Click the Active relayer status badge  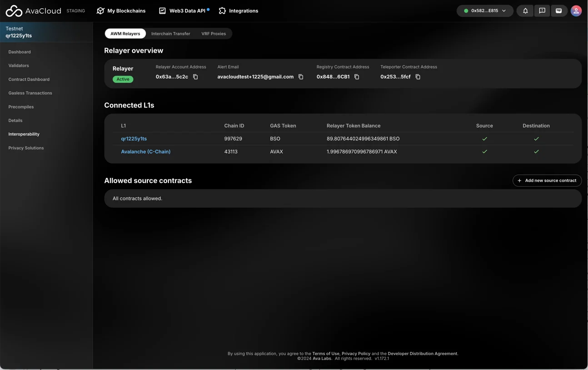[x=123, y=79]
